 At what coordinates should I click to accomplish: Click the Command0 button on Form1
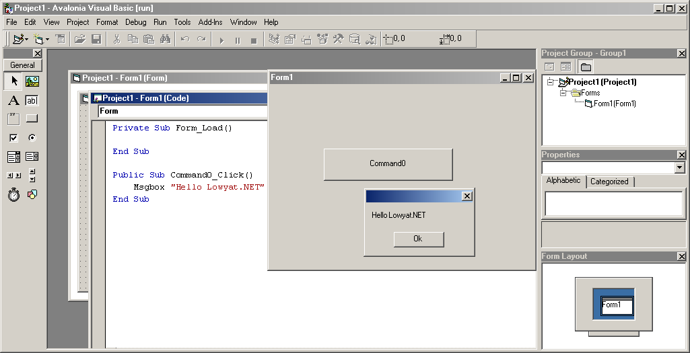point(388,164)
